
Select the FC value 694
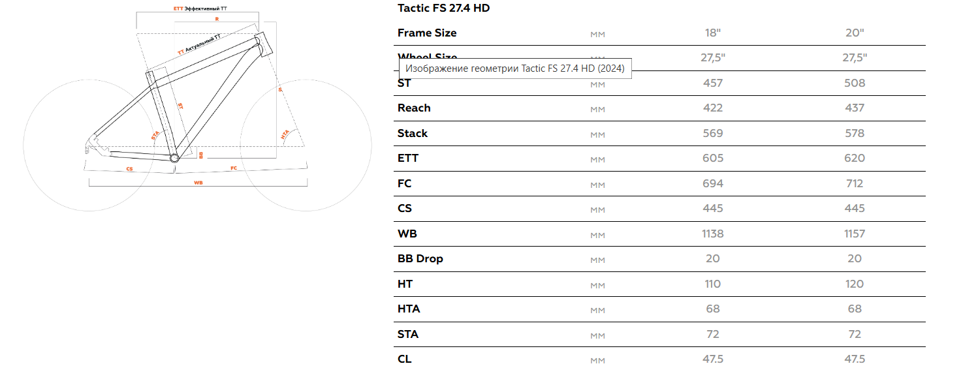(x=713, y=183)
